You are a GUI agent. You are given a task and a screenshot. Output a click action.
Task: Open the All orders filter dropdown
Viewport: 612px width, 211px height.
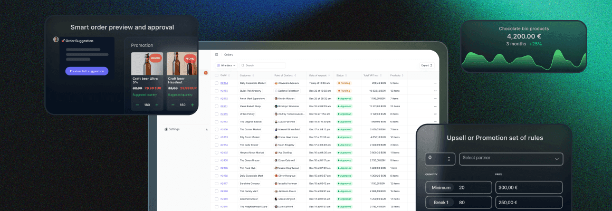(x=226, y=65)
